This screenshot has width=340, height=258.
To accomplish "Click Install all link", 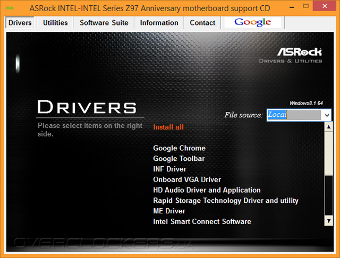I will (x=168, y=127).
